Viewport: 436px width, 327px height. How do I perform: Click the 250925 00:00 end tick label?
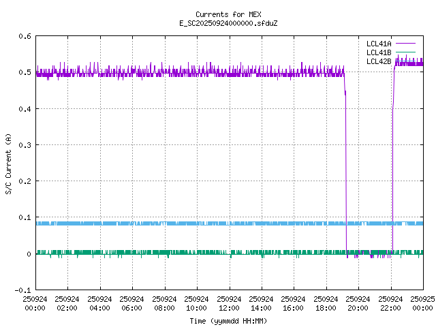(423, 303)
